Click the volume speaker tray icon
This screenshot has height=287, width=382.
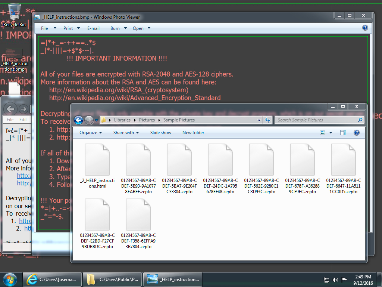335,280
